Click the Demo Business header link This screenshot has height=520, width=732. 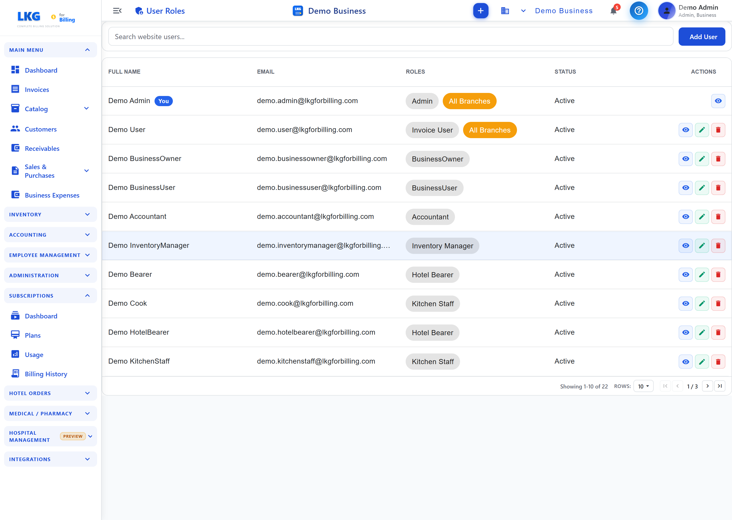point(563,11)
